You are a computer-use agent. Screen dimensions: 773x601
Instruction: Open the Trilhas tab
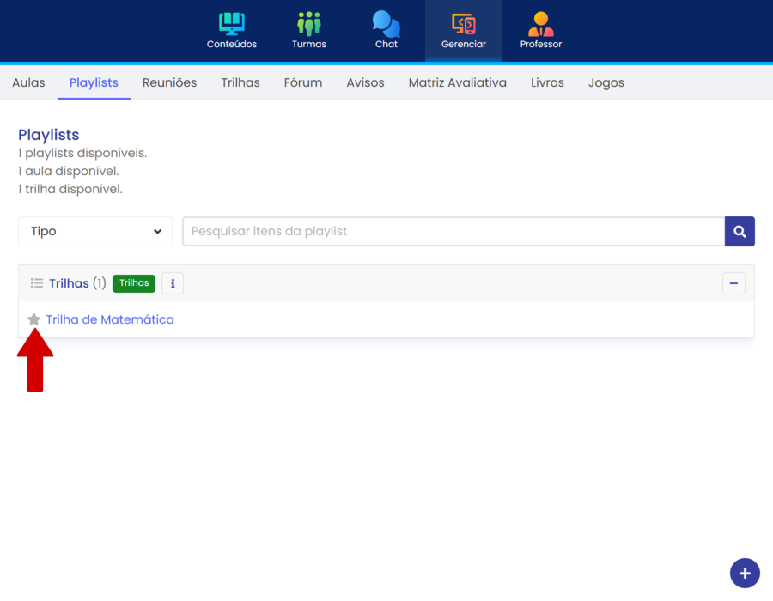pyautogui.click(x=240, y=82)
